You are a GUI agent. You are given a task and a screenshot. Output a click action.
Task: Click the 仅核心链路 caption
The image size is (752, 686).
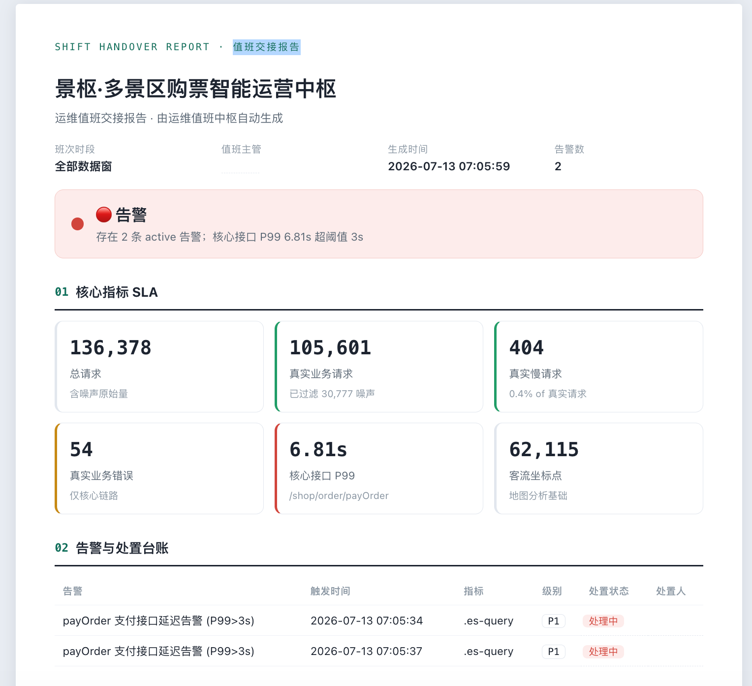94,496
